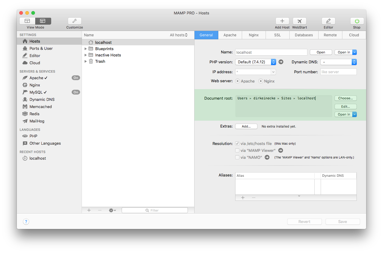Image resolution: width=383 pixels, height=253 pixels.
Task: Select the Redis service
Action: pos(34,114)
